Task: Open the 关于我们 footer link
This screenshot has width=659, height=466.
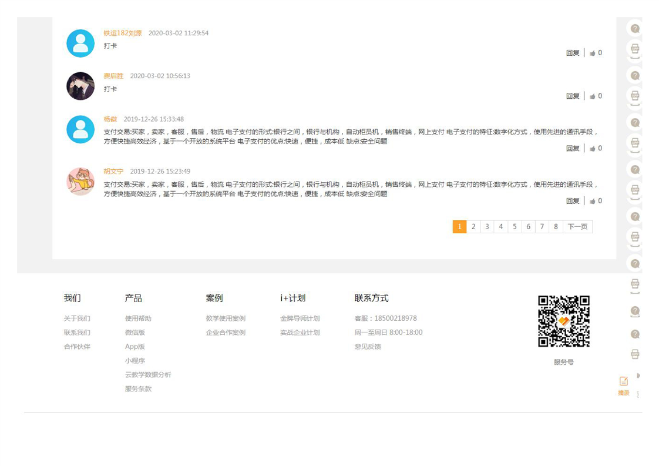Action: 77,319
